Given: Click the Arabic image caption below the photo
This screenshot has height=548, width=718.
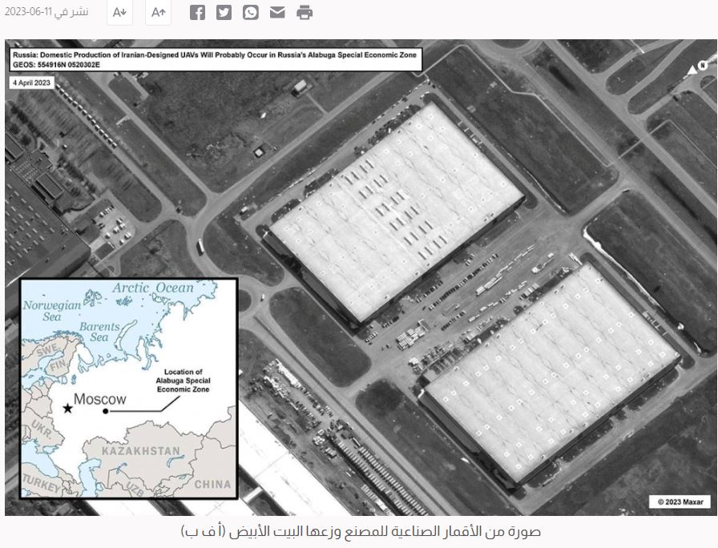Looking at the screenshot, I should [359, 530].
